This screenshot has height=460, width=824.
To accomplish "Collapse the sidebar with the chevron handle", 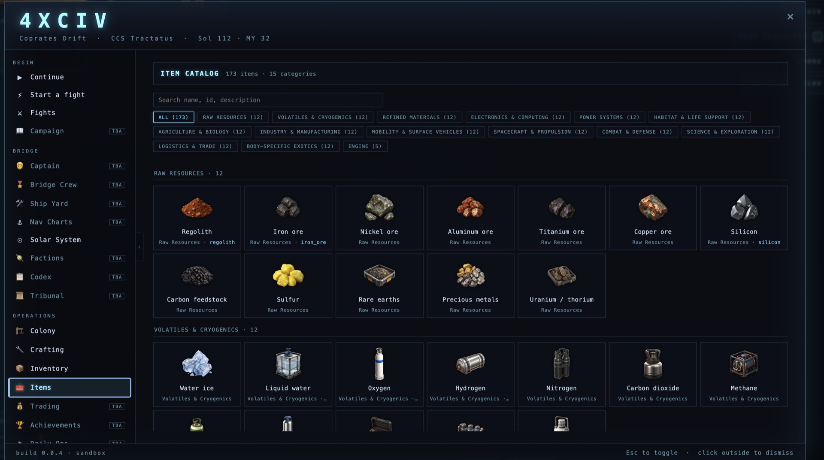I will tap(139, 247).
